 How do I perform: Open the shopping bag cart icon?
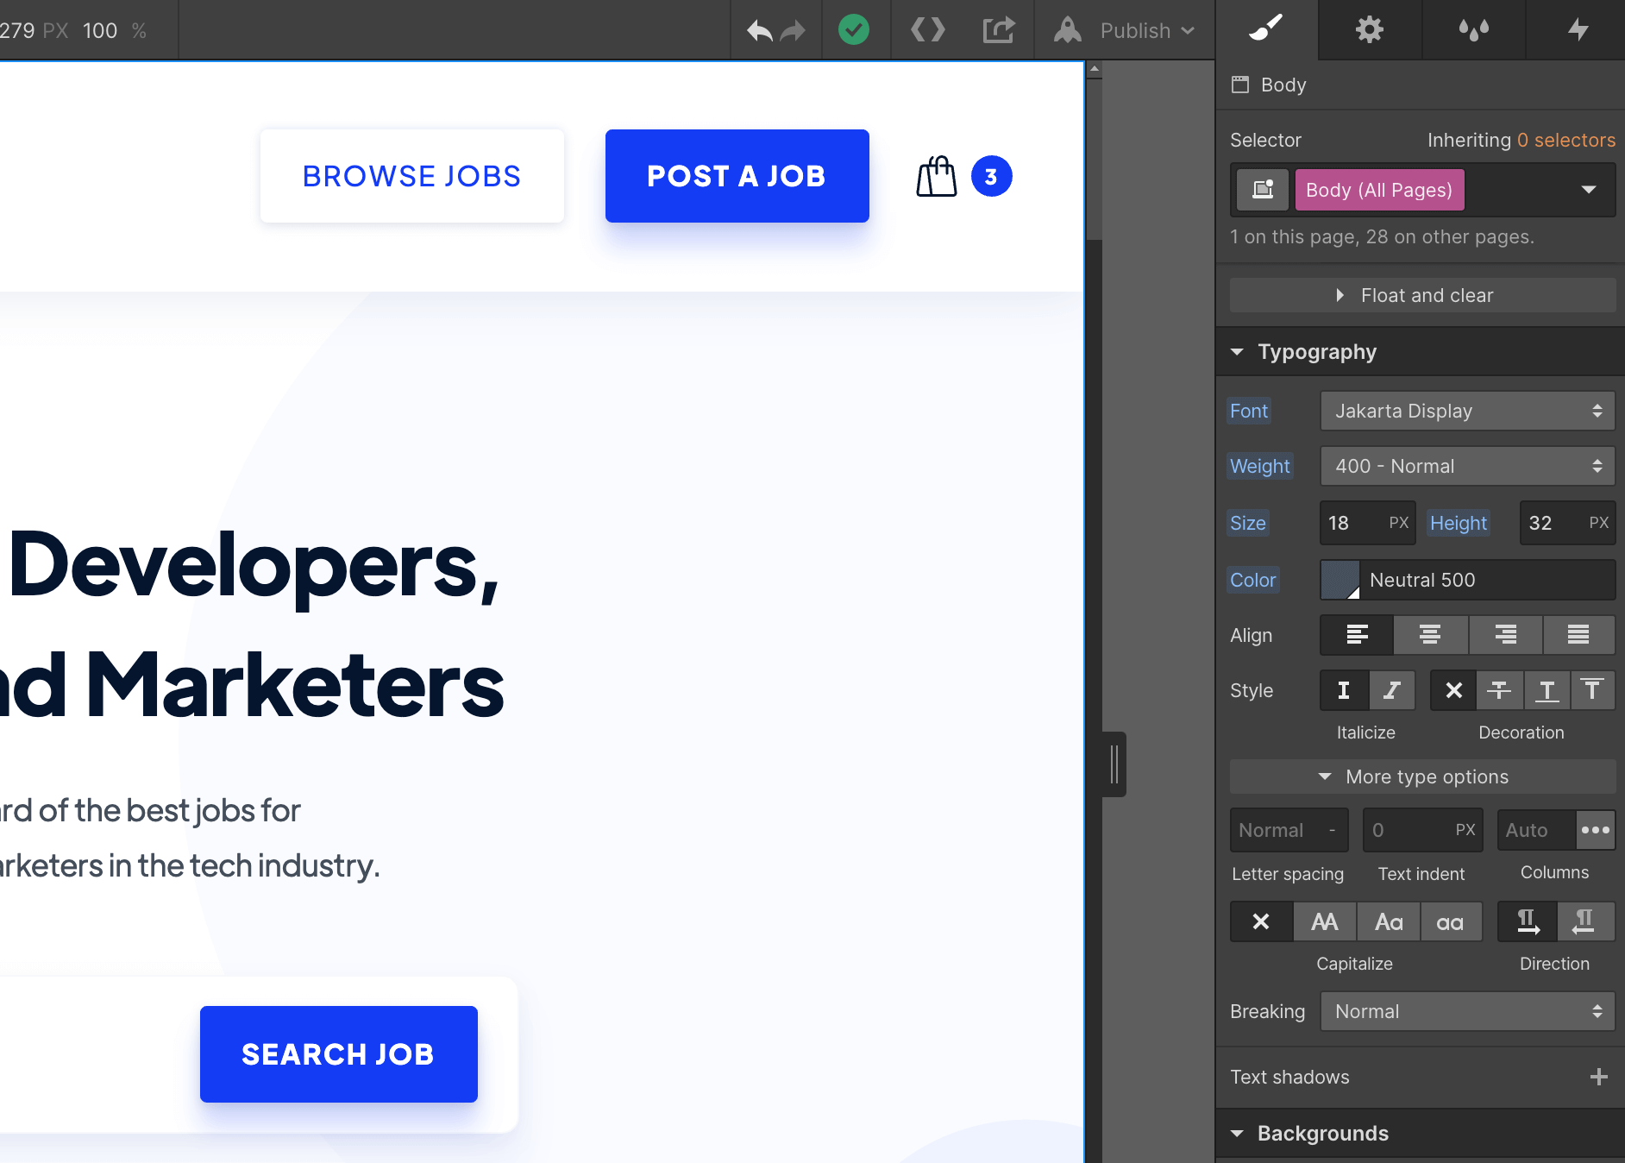pyautogui.click(x=936, y=177)
